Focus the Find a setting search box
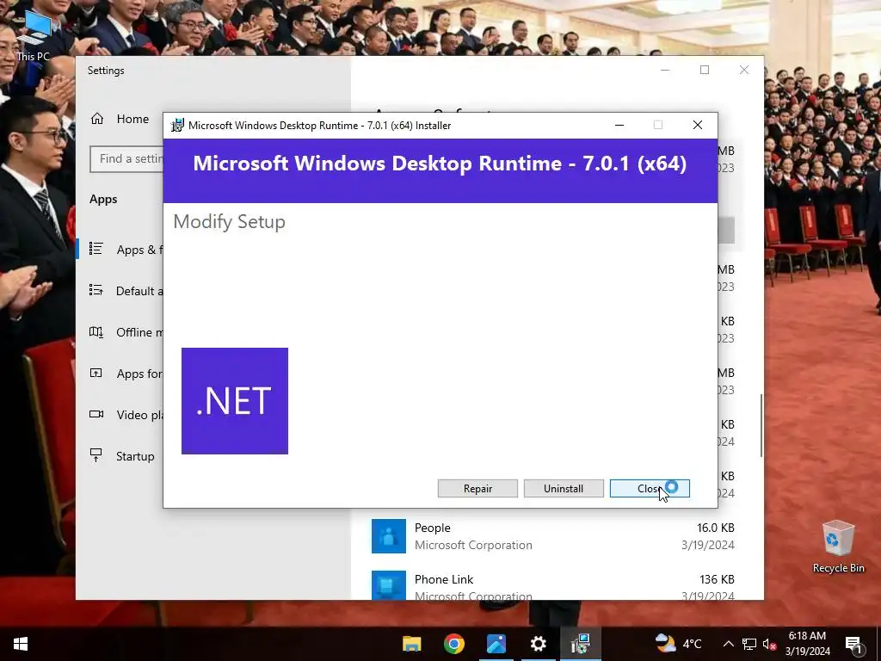Screen dimensions: 881x661 126,159
